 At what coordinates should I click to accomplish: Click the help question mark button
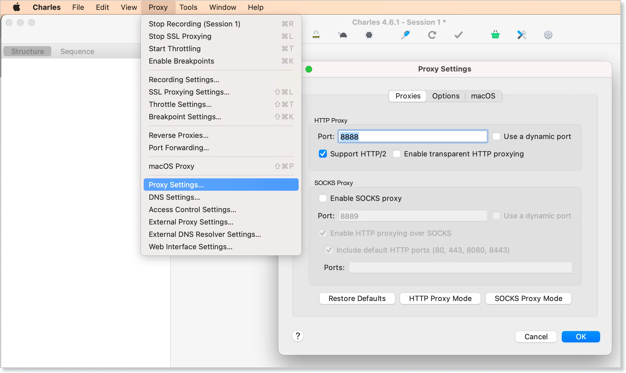(x=298, y=336)
